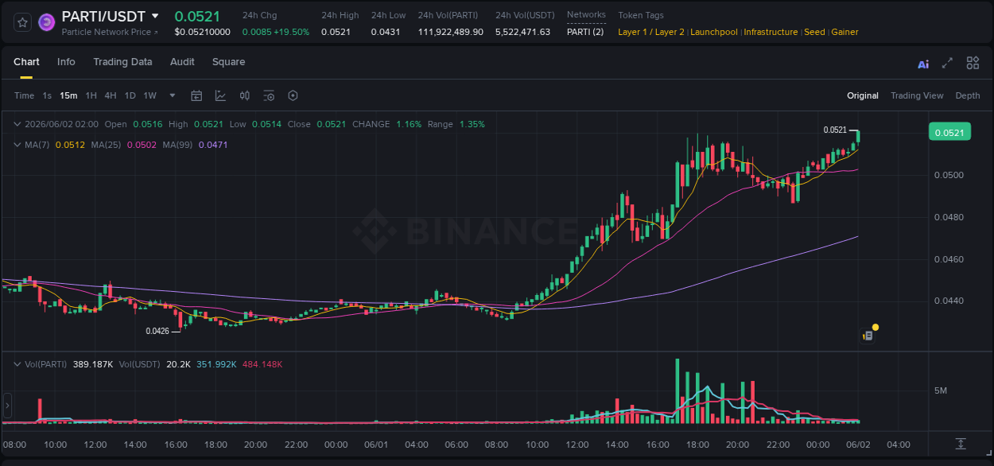Click the MA(7) indicator label
Image resolution: width=994 pixels, height=466 pixels.
37,145
